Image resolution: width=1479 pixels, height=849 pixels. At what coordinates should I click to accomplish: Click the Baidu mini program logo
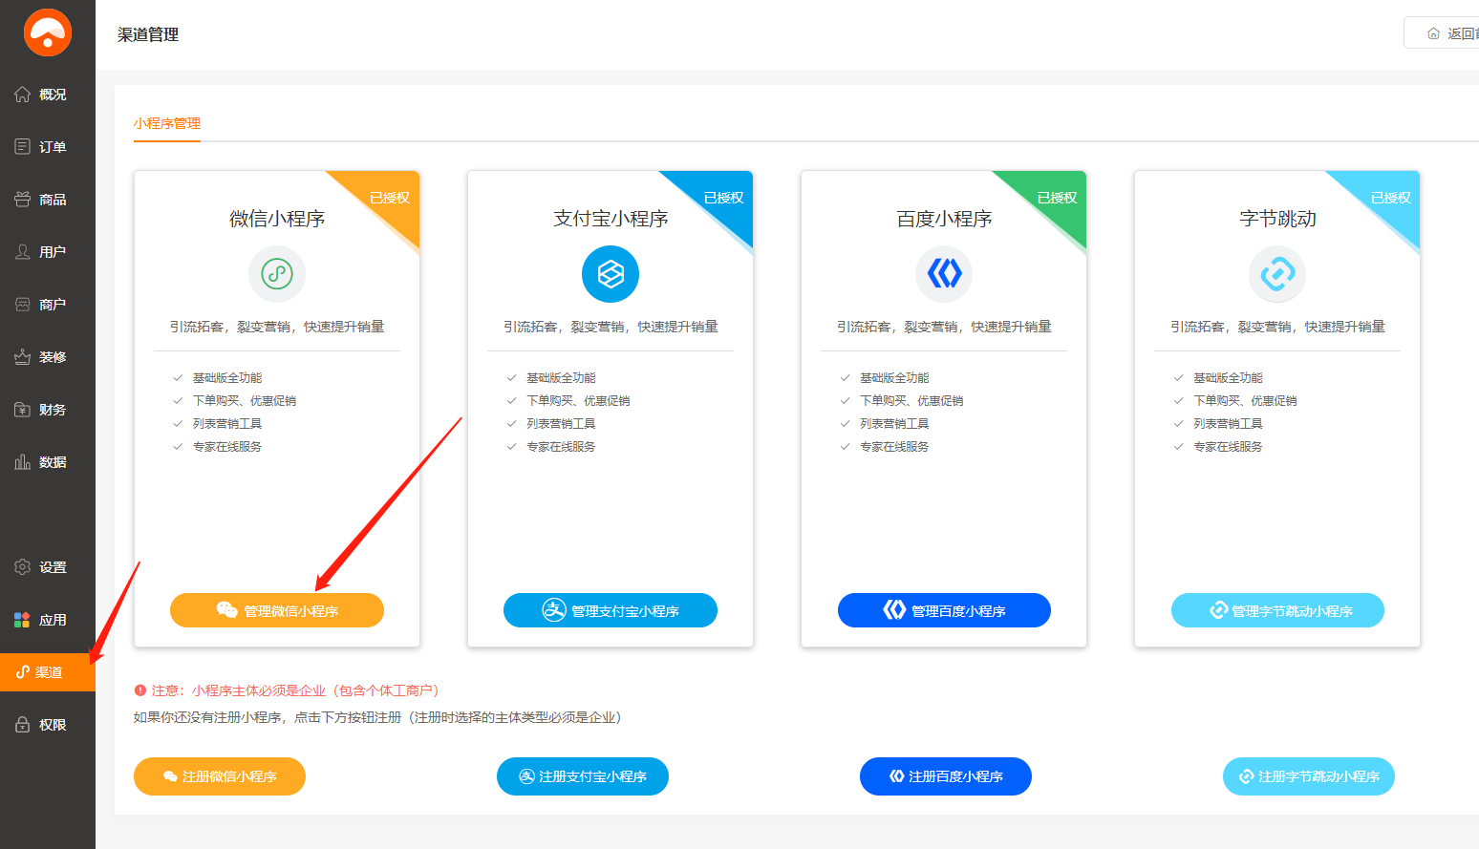coord(944,274)
